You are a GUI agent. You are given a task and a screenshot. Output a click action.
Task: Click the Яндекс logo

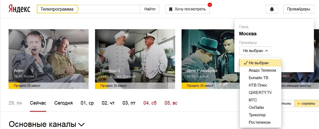pos(19,9)
